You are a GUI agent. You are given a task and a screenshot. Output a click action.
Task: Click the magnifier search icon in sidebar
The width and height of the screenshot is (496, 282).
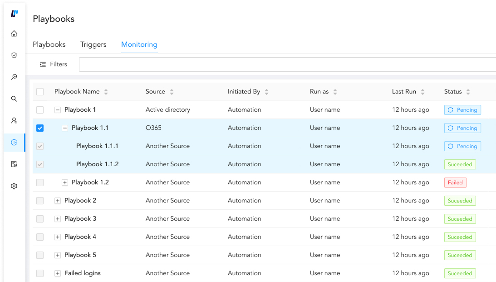tap(14, 99)
